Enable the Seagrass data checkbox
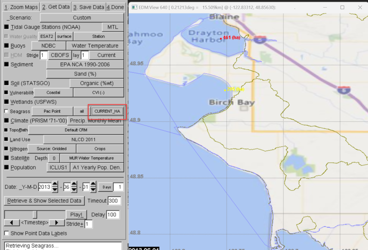Image resolution: width=368 pixels, height=250 pixels. point(6,111)
